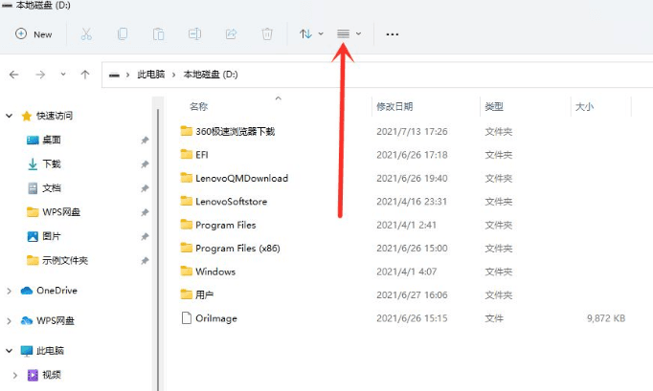Open the recent locations chevron dropdown
653x391 pixels.
click(63, 75)
